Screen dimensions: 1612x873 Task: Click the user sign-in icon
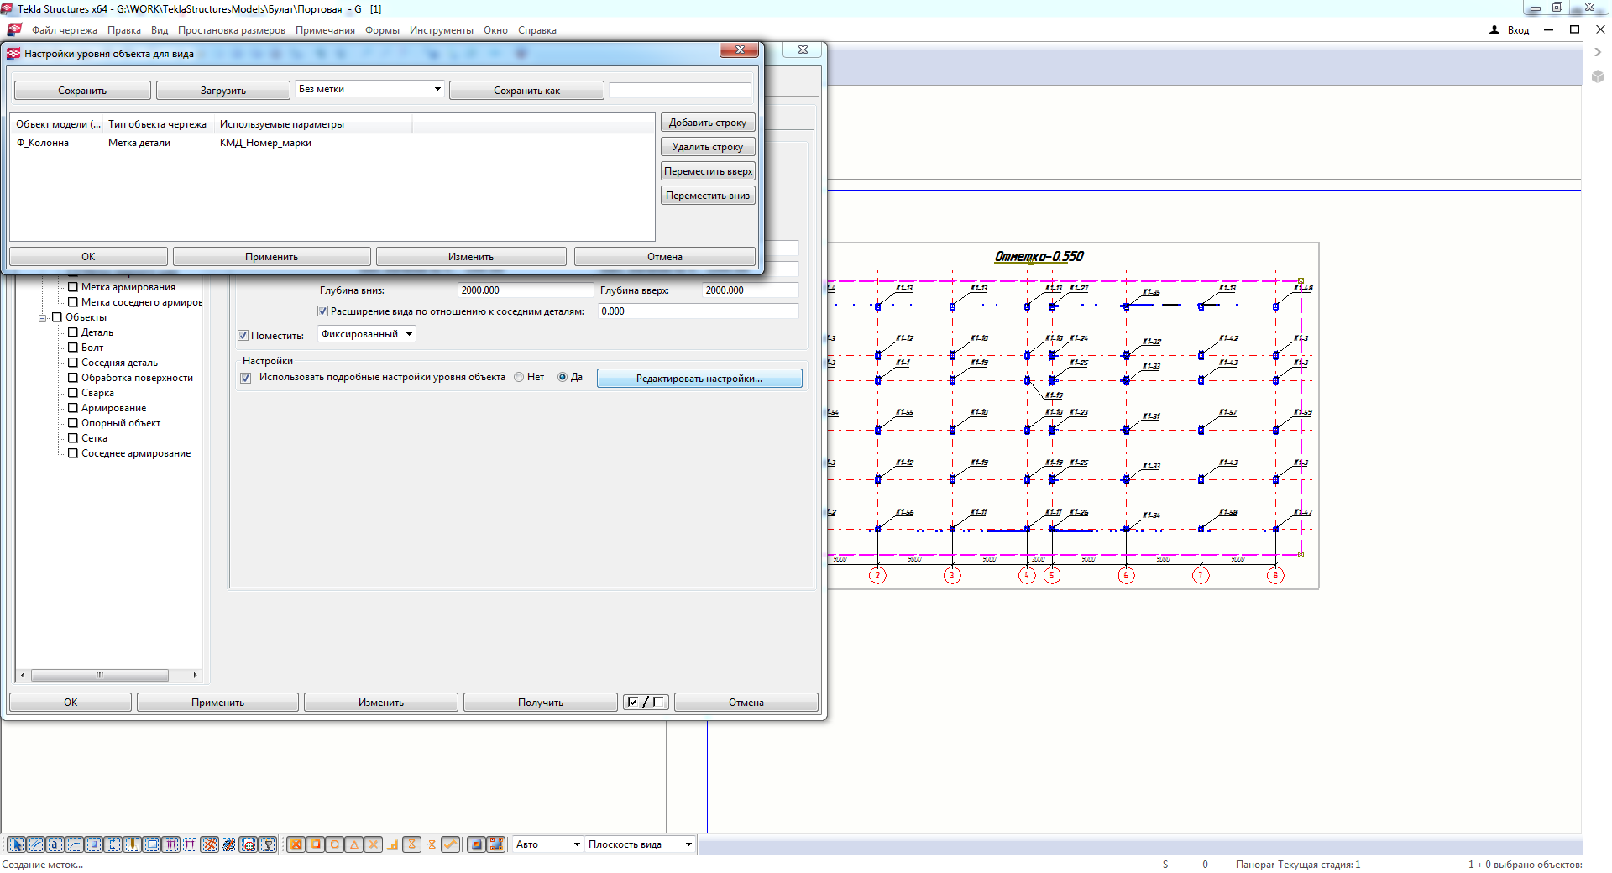[1494, 30]
